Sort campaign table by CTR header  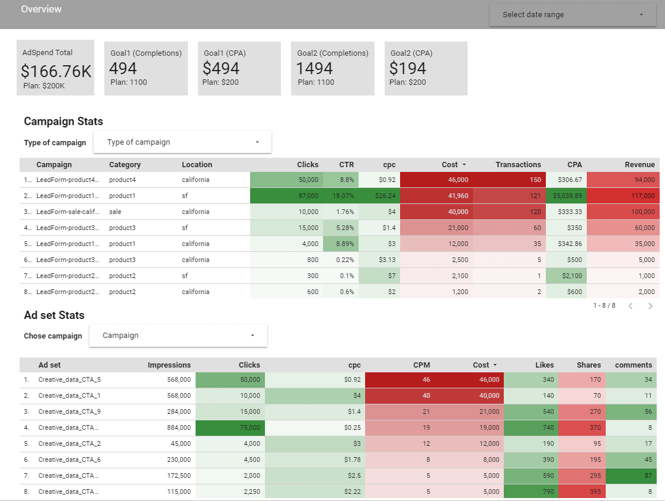(x=346, y=165)
